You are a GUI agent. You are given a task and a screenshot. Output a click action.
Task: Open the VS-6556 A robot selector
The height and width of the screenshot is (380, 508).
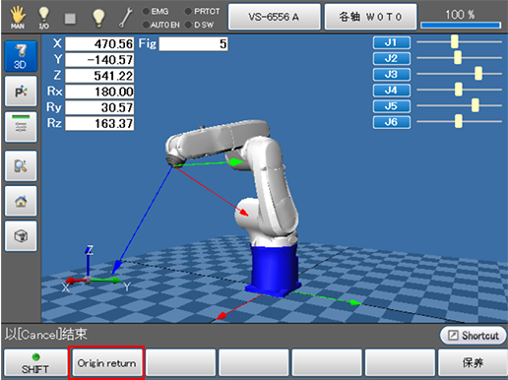274,17
